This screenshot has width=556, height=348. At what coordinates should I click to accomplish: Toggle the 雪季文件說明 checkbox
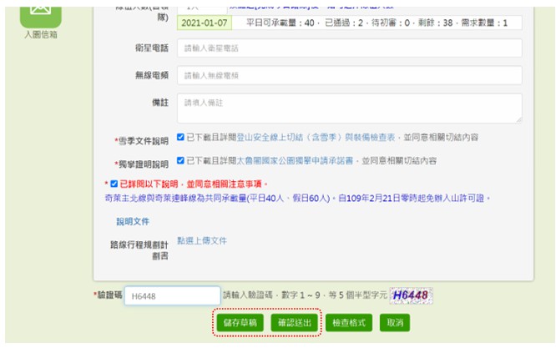pos(180,137)
